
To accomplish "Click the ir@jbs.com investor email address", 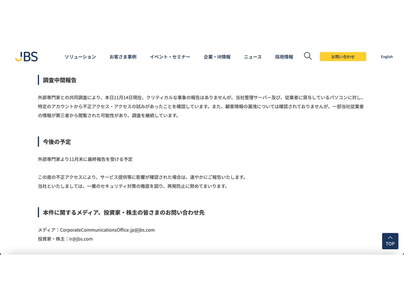I will click(80, 239).
